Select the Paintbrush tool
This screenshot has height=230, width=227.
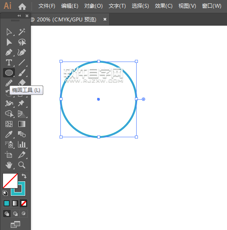pyautogui.click(x=22, y=73)
